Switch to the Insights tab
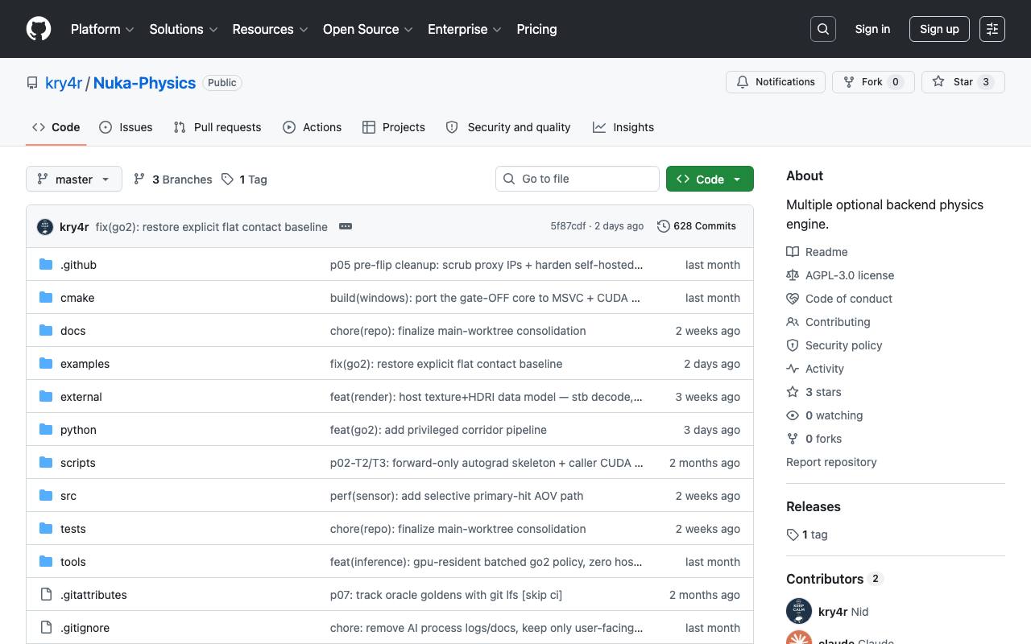The width and height of the screenshot is (1031, 644). (623, 127)
